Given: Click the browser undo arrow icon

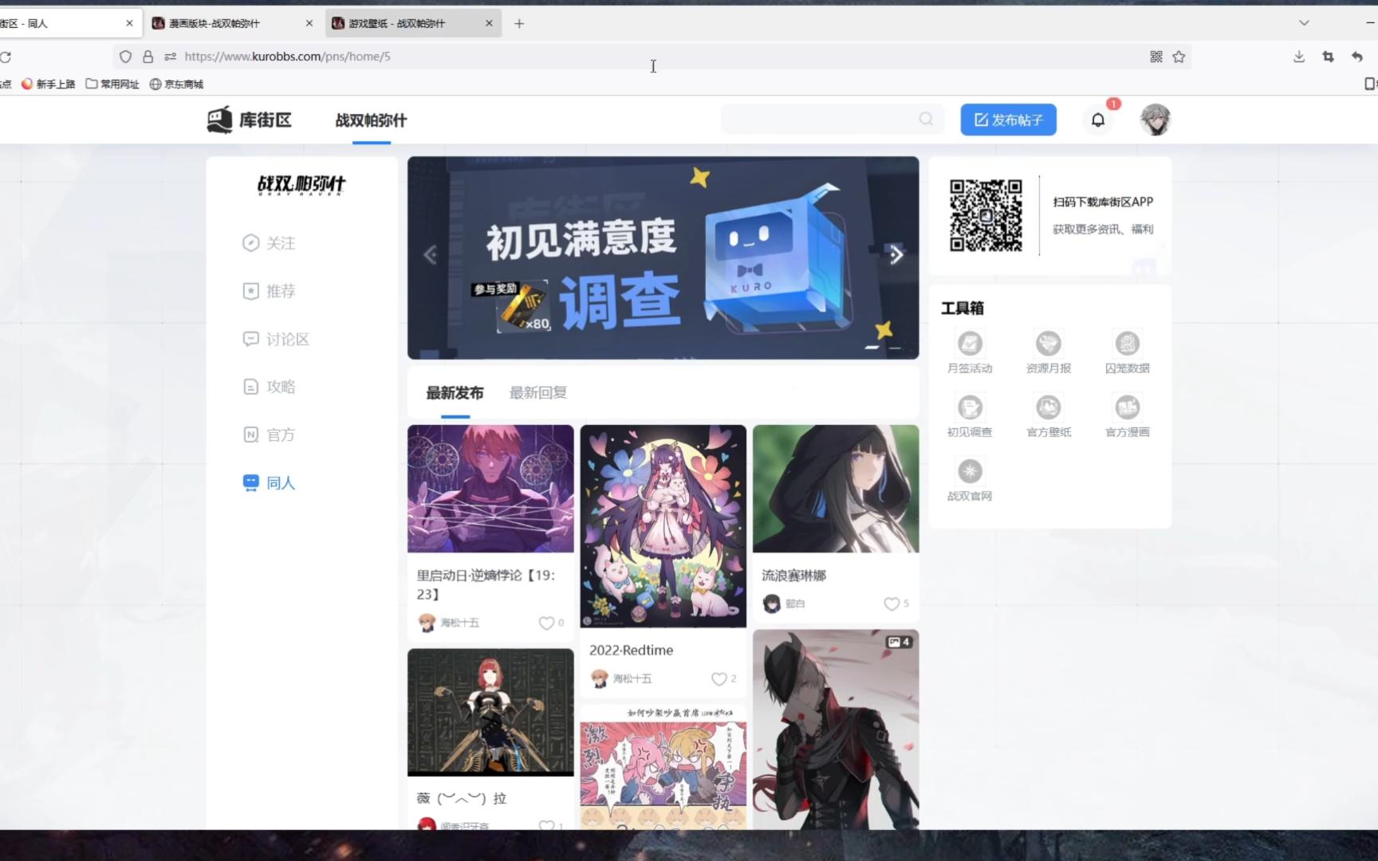Looking at the screenshot, I should (x=1357, y=57).
